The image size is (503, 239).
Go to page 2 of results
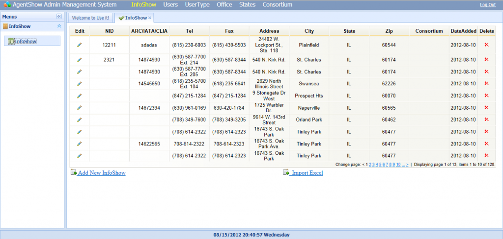(x=370, y=165)
